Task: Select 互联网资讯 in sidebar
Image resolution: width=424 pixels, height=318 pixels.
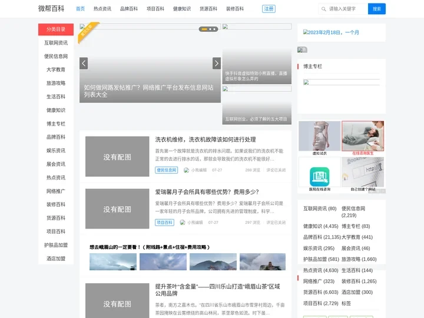Action: coord(56,43)
